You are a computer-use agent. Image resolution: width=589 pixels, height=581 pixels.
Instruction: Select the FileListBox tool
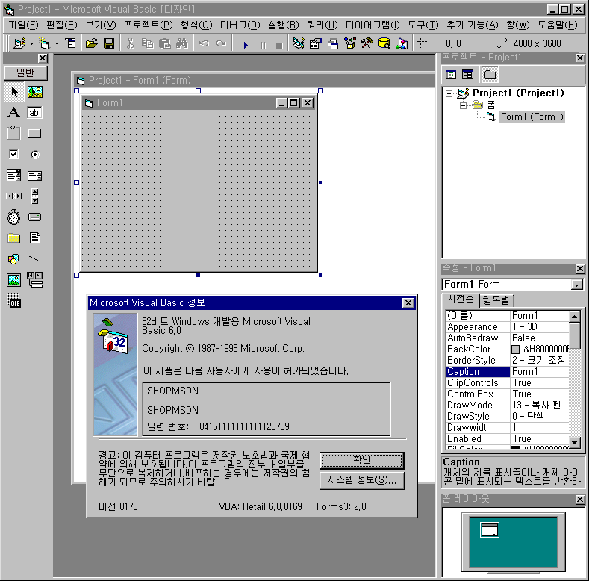(35, 238)
